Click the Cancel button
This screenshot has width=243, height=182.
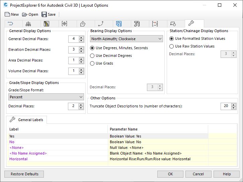coord(198,174)
